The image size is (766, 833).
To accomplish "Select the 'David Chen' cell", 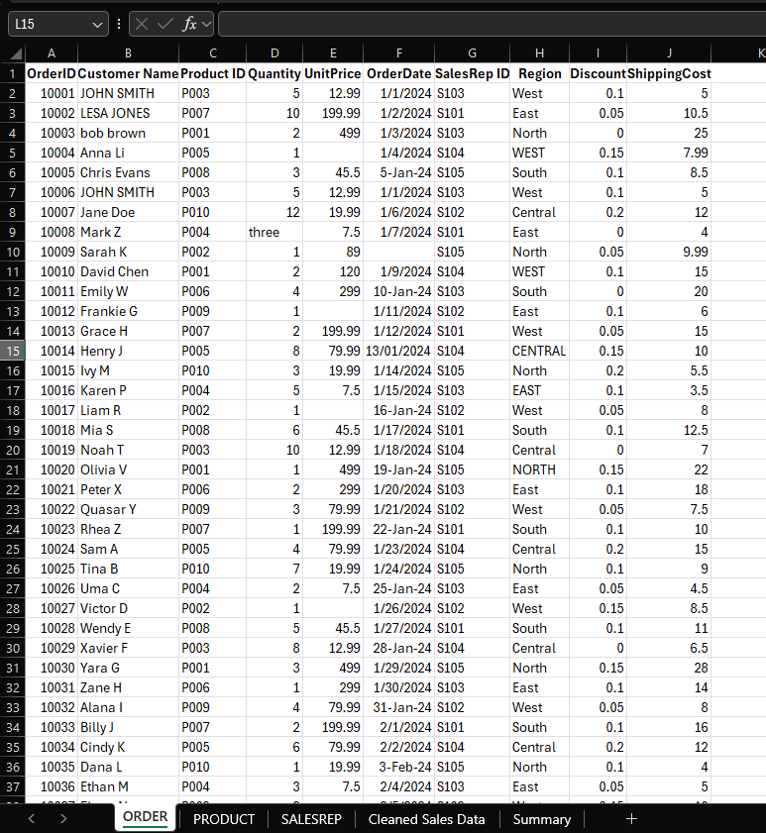I will [x=128, y=272].
